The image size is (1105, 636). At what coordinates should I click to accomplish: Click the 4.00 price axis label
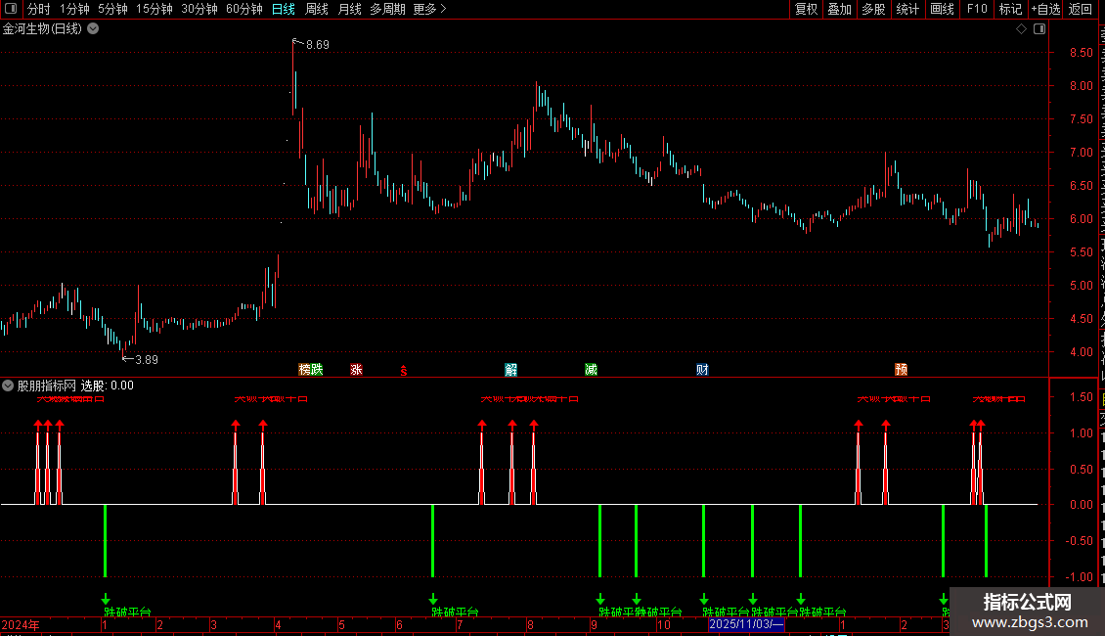pyautogui.click(x=1081, y=352)
